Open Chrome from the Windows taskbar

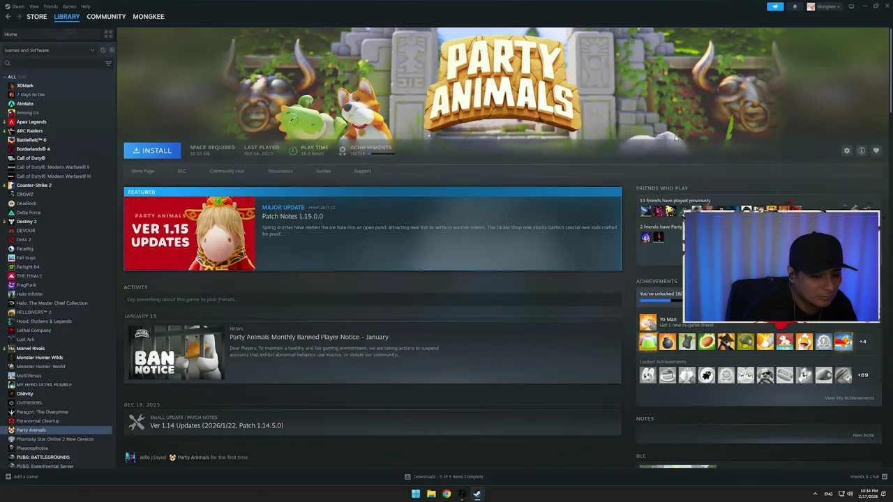[446, 494]
